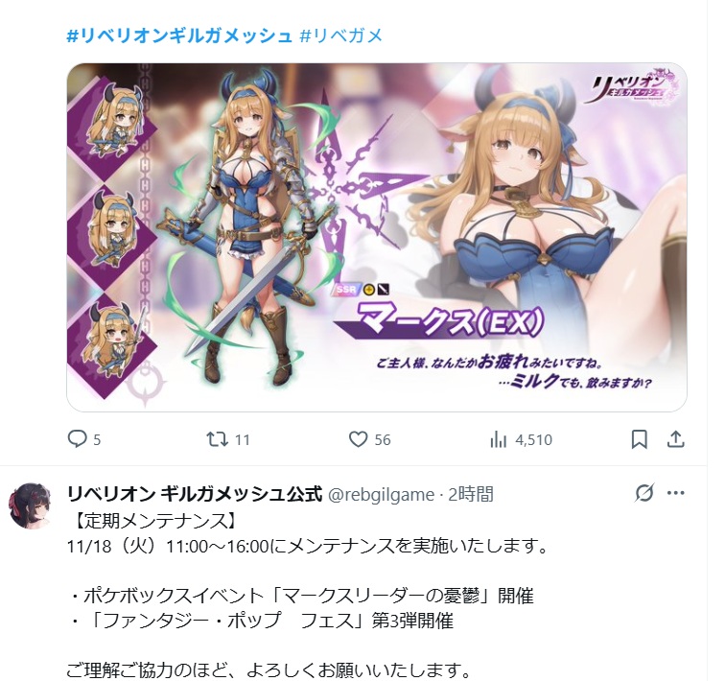Bookmark the マークス(EX) post
The image size is (725, 681).
click(x=639, y=439)
